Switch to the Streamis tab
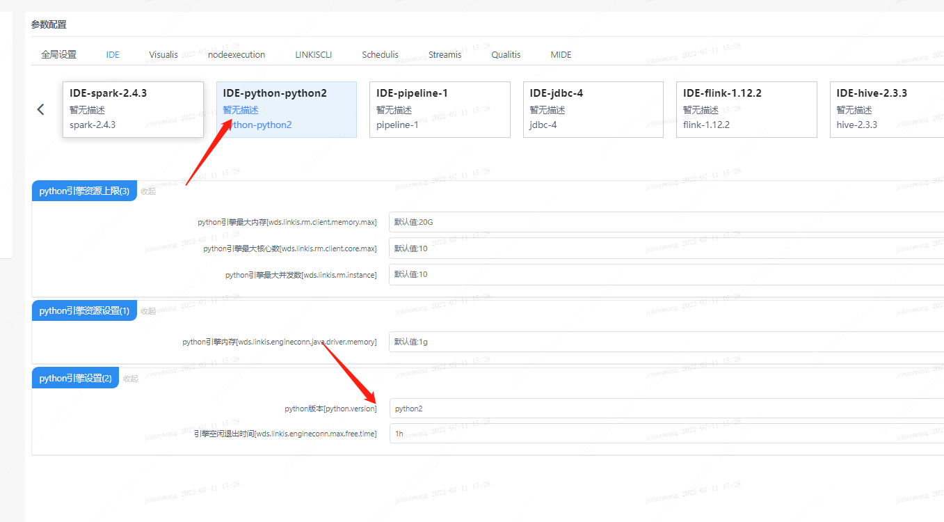 coord(445,54)
